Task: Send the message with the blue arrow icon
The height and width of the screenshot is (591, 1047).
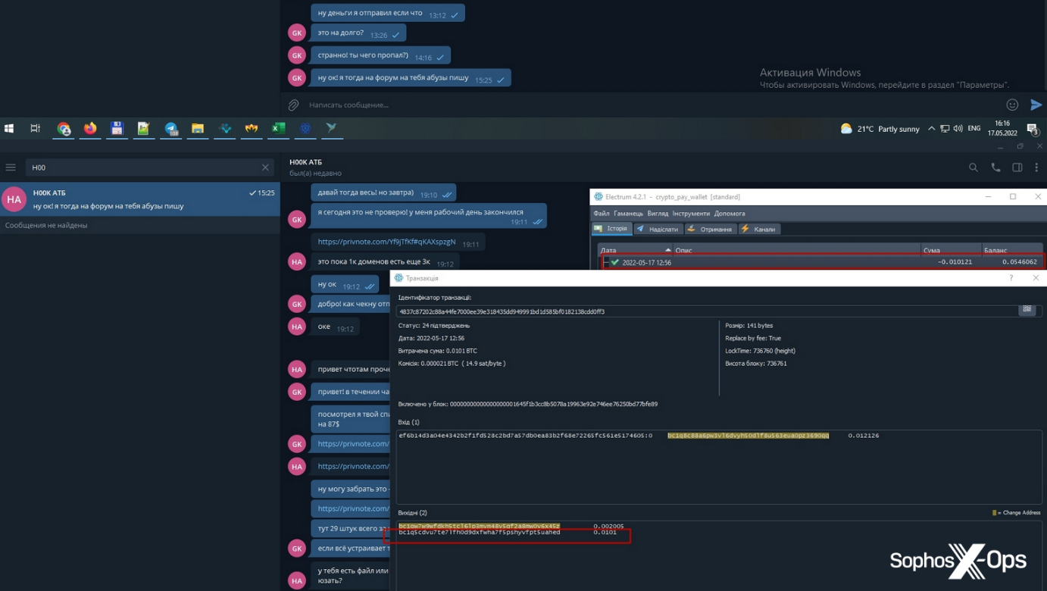Action: 1036,105
